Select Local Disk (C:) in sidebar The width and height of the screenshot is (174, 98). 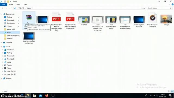11,71
